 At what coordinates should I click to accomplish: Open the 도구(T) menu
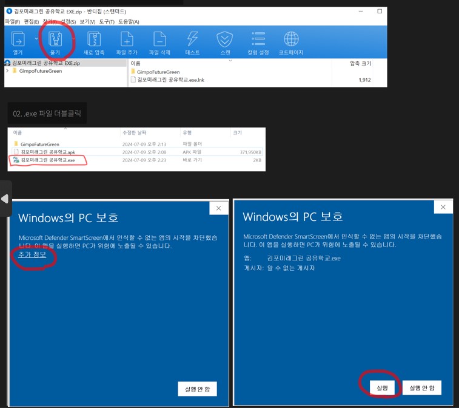point(107,22)
